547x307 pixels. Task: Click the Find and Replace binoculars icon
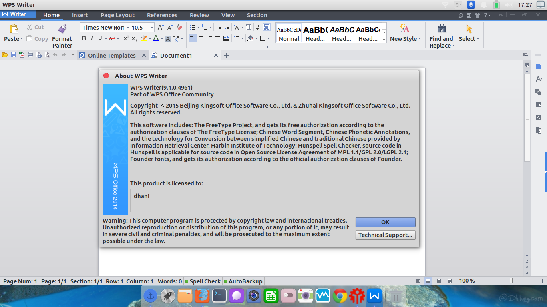(x=442, y=28)
